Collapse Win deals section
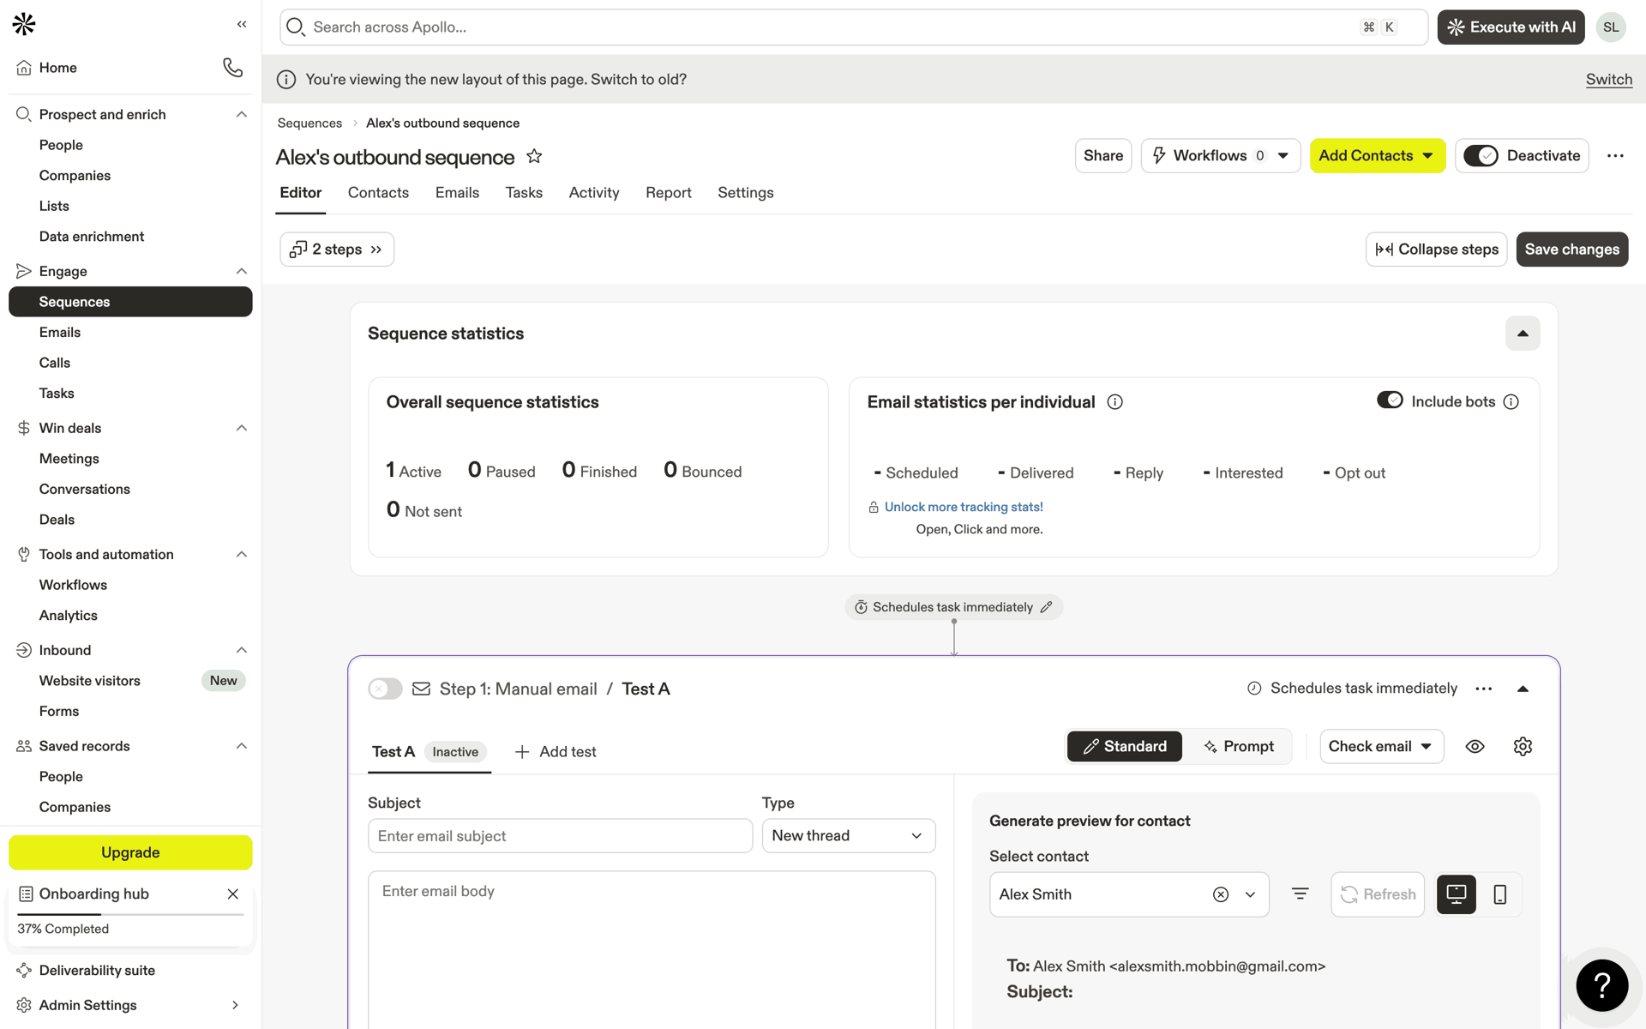The height and width of the screenshot is (1029, 1646). (242, 428)
